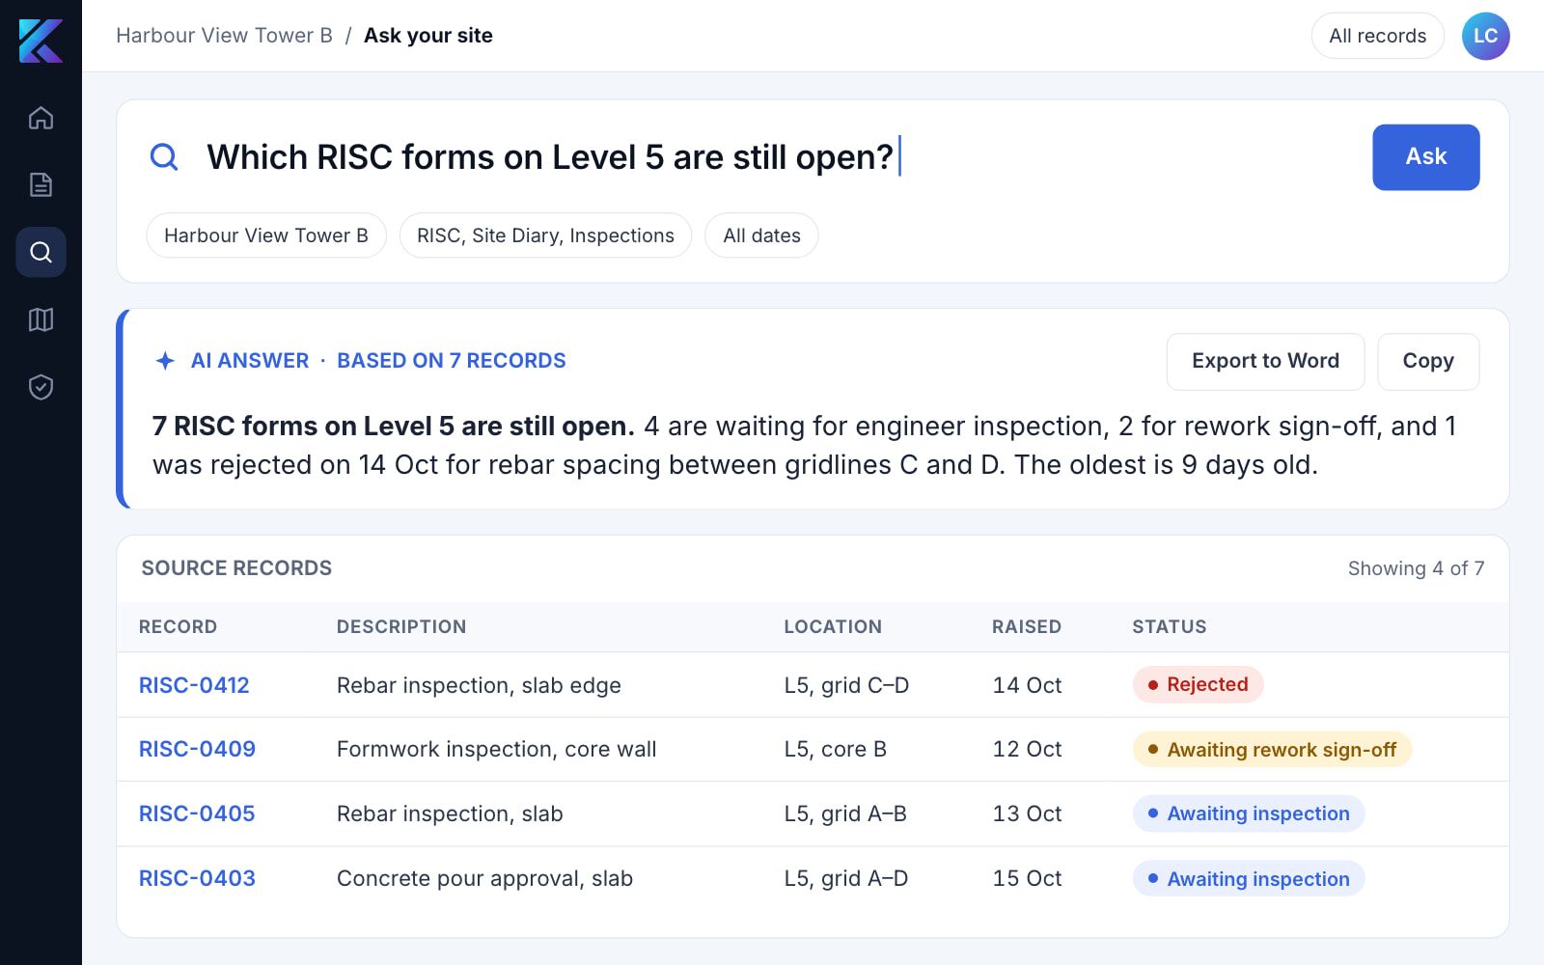Click the '15 Oct' raised date

point(1027,878)
